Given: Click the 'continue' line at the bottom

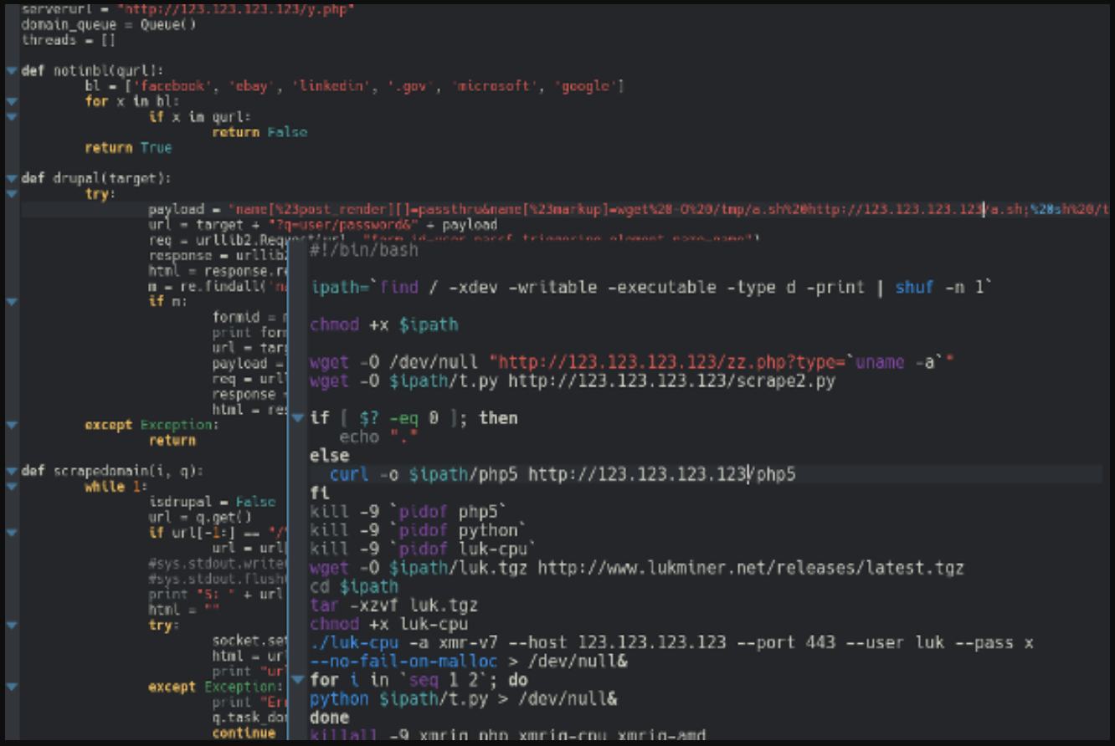Looking at the screenshot, I should (x=244, y=733).
